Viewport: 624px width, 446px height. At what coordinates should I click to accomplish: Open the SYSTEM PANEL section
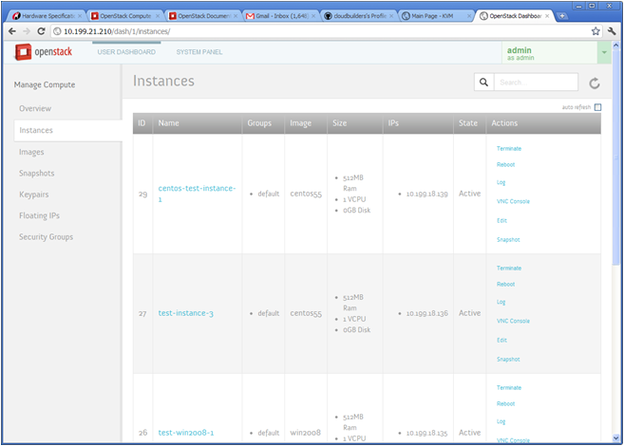pos(199,52)
